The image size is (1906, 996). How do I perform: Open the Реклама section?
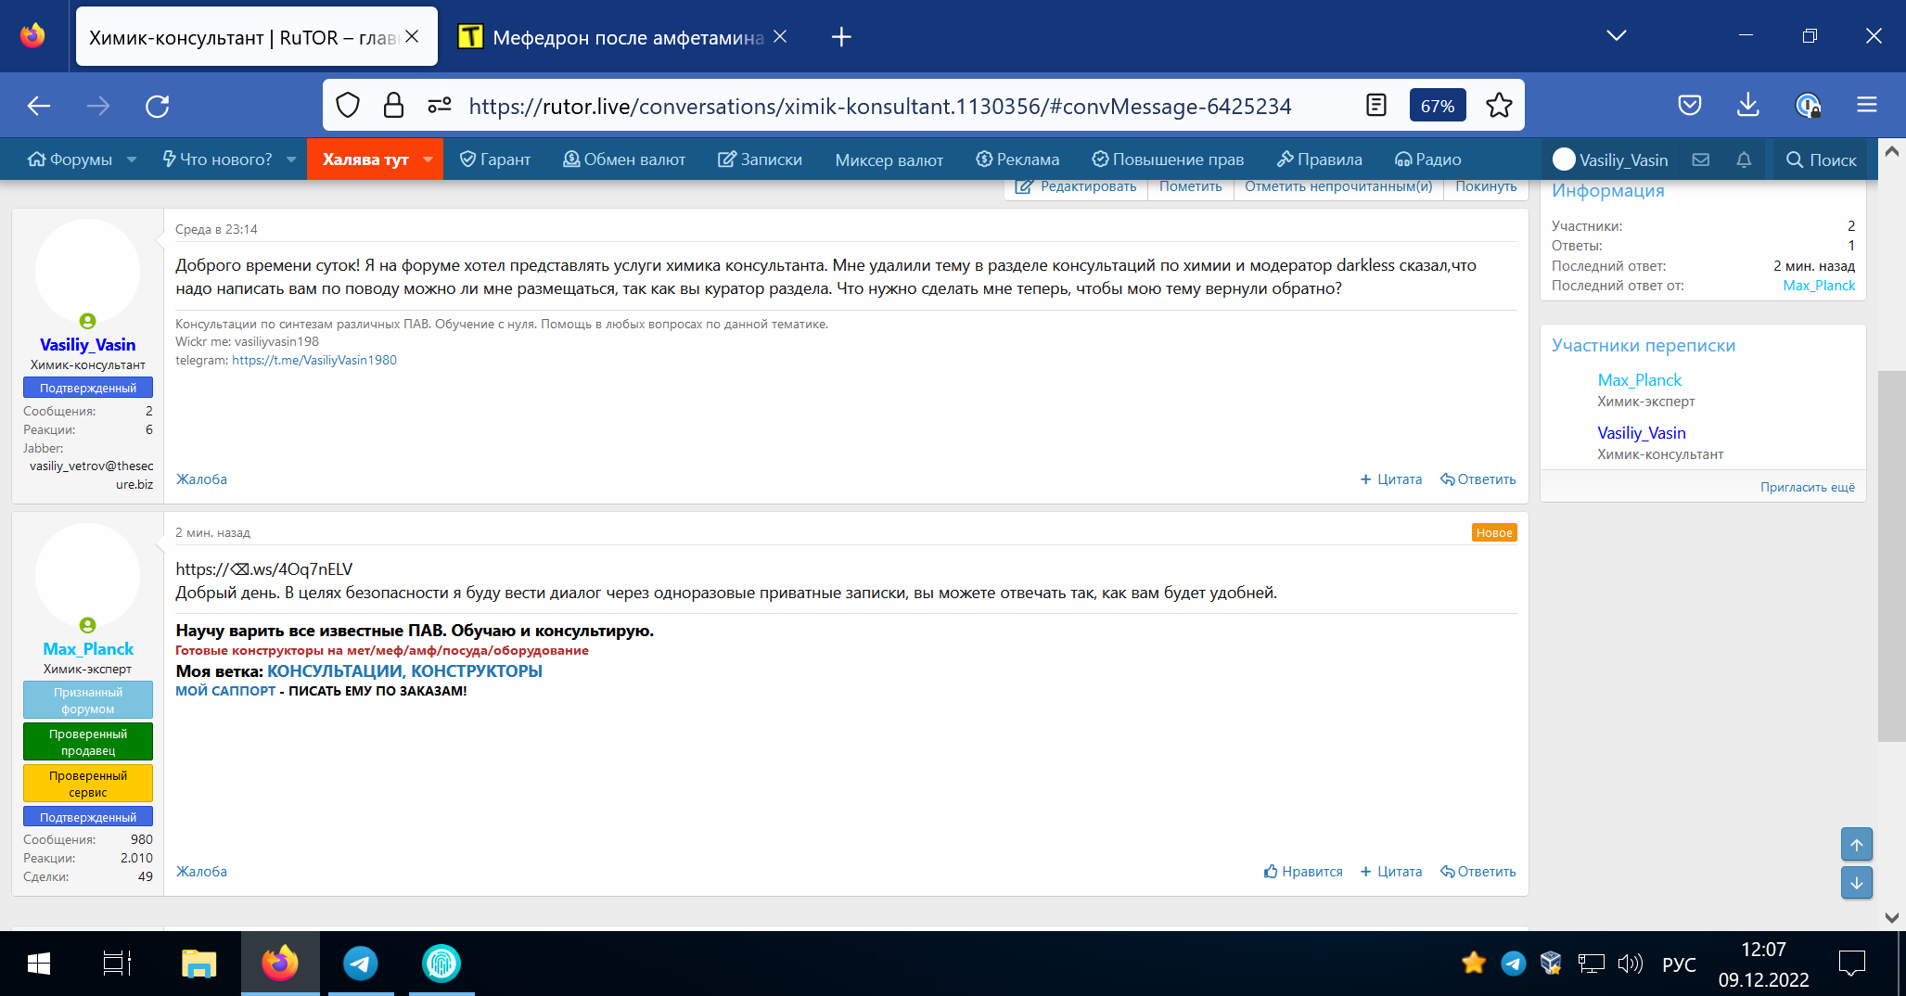(x=1017, y=160)
